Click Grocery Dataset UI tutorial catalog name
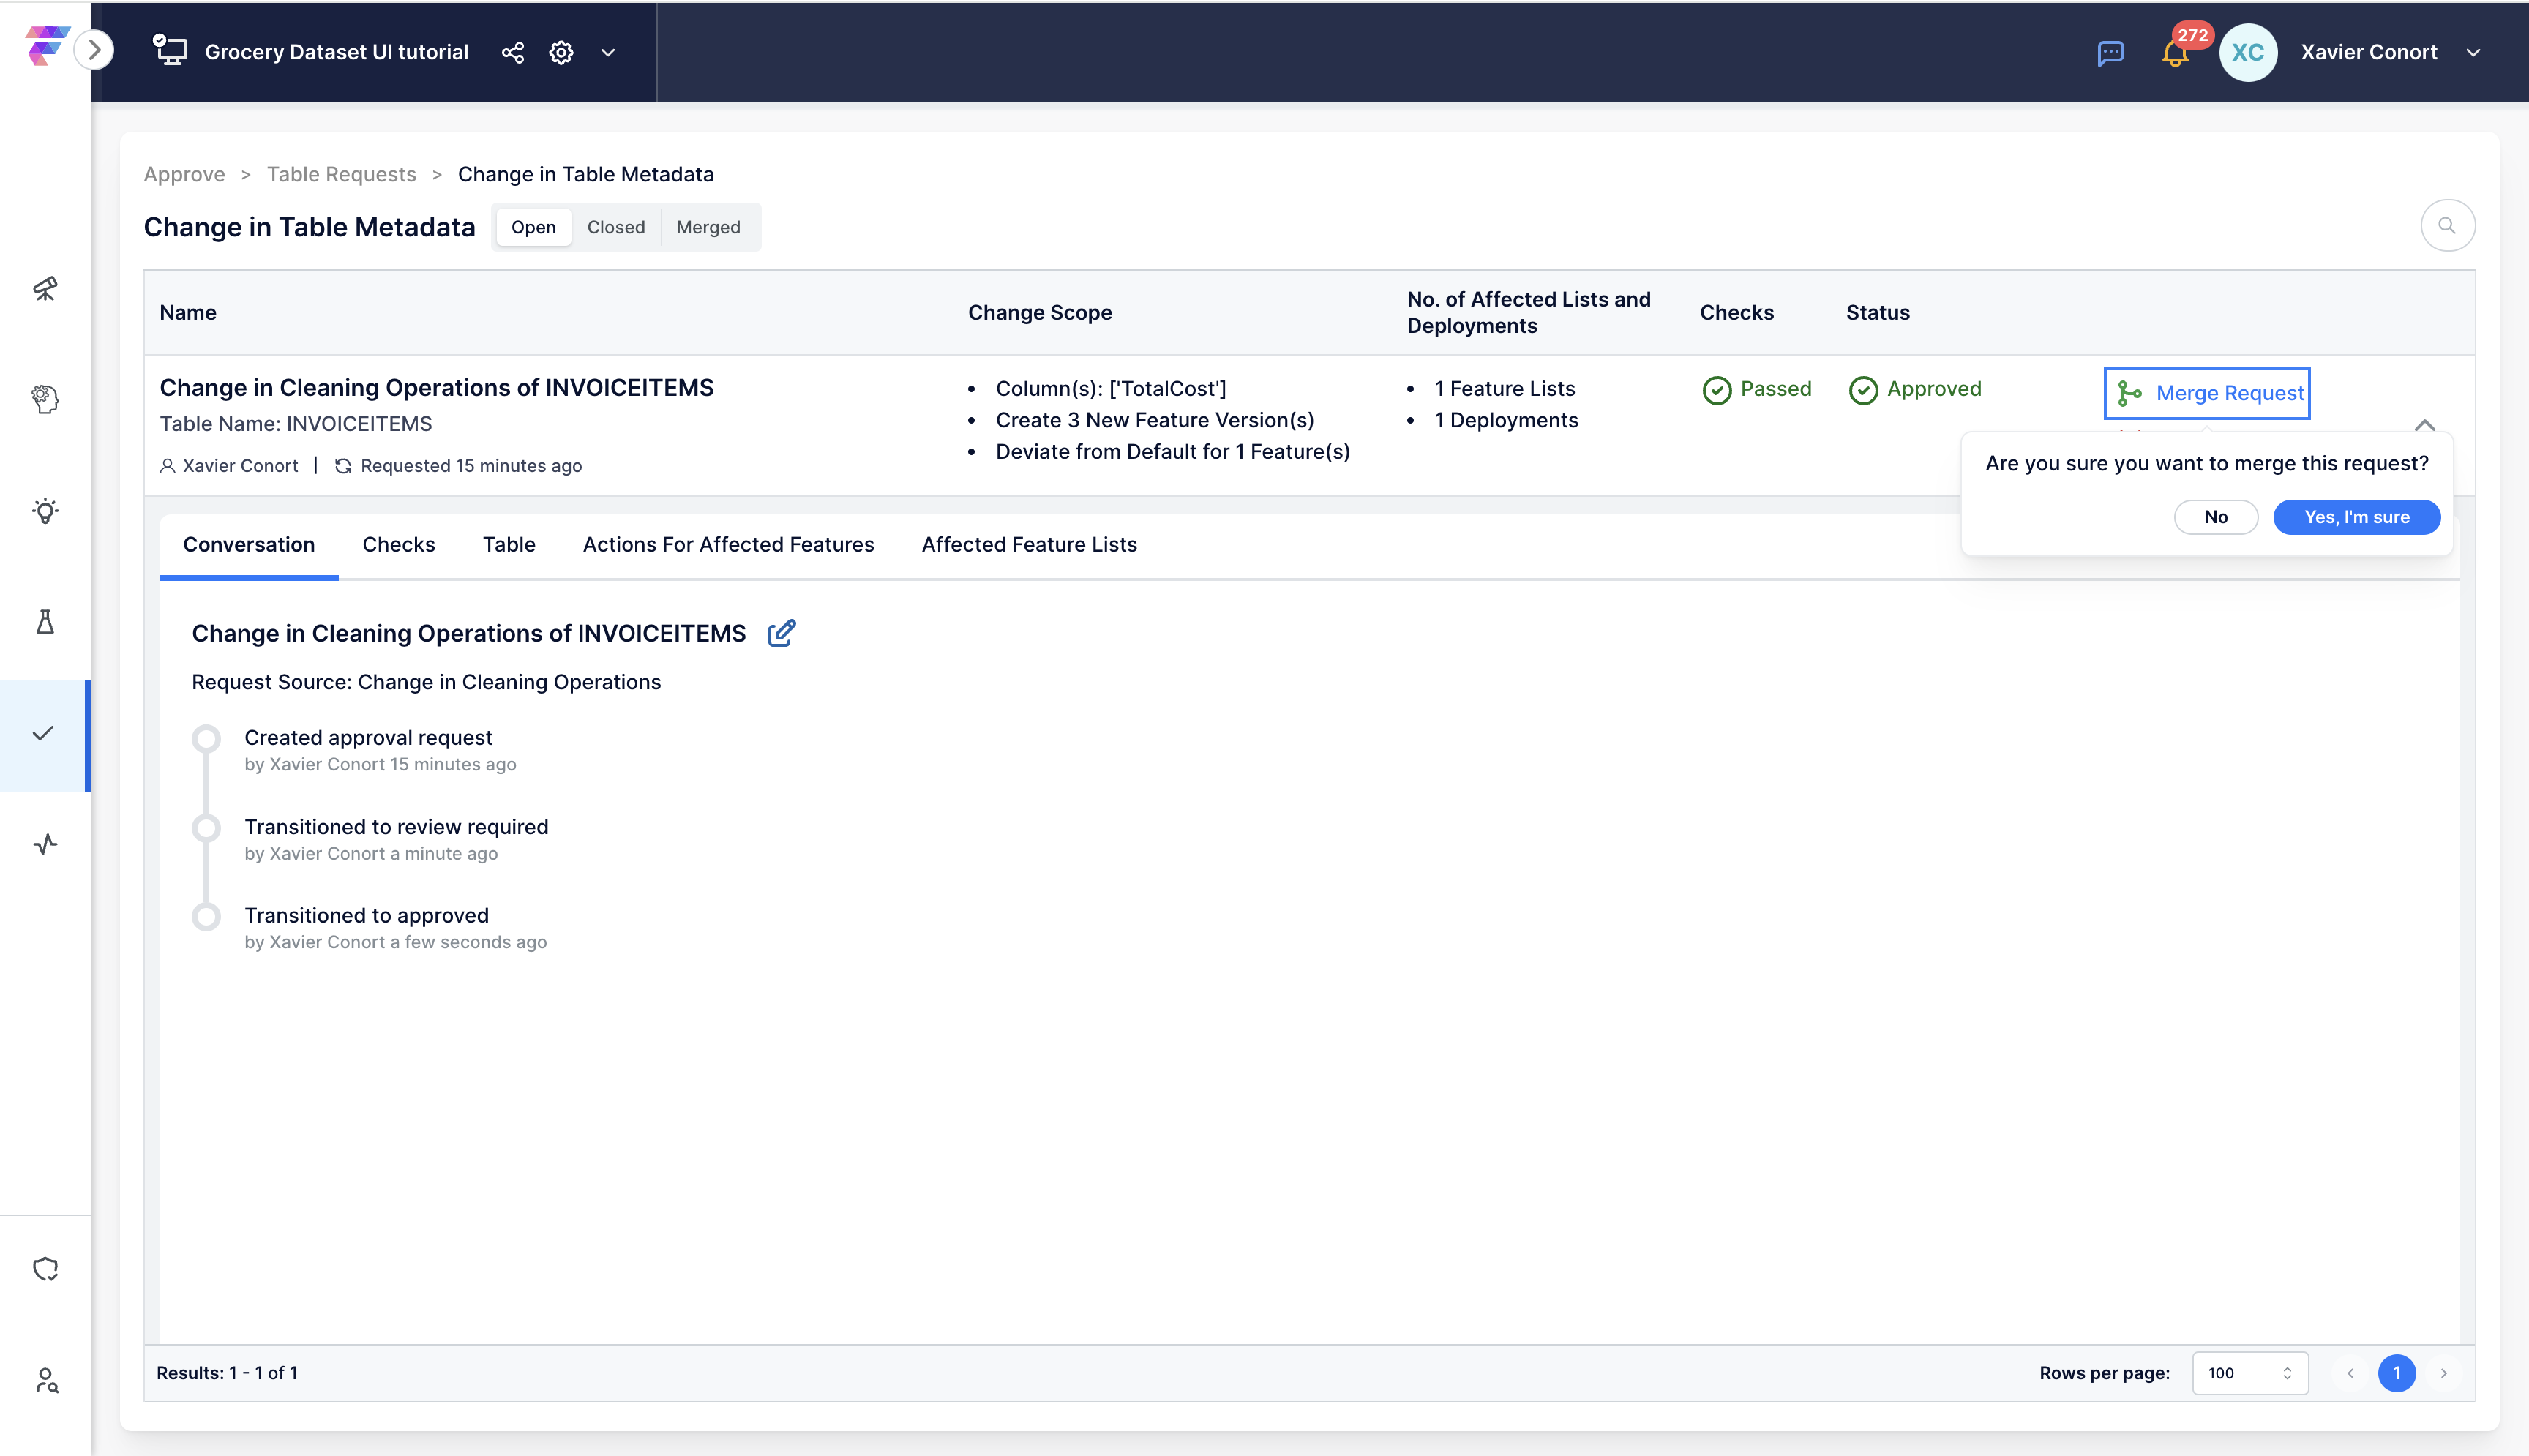Viewport: 2529px width, 1456px height. 336,52
